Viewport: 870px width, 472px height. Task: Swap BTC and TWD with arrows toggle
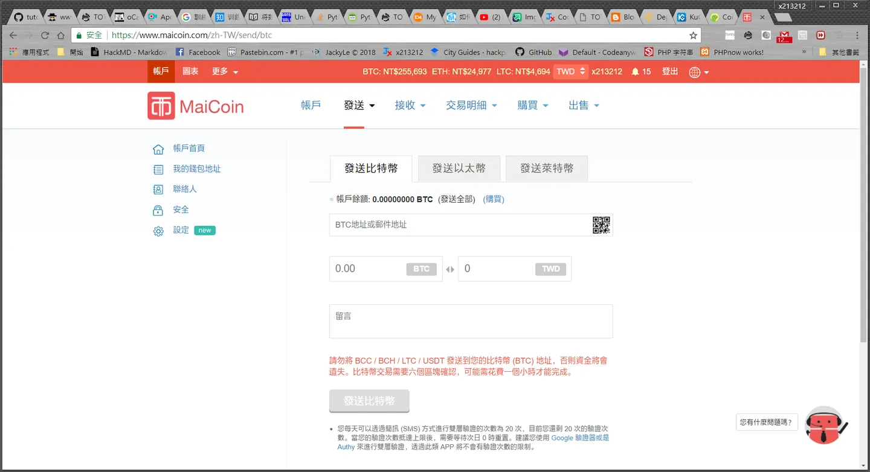tap(449, 269)
